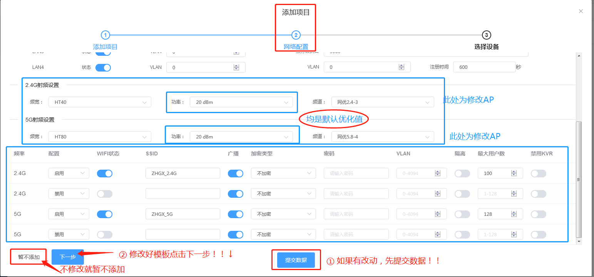Viewport: 594px width, 277px height.
Task: Click the 暂不添加 button
Action: (x=29, y=257)
